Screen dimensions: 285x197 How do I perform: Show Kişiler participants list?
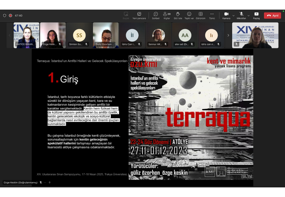click(x=167, y=16)
